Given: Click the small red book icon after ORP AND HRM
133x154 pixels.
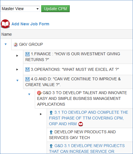Looking at the screenshot, I should click(x=81, y=124).
